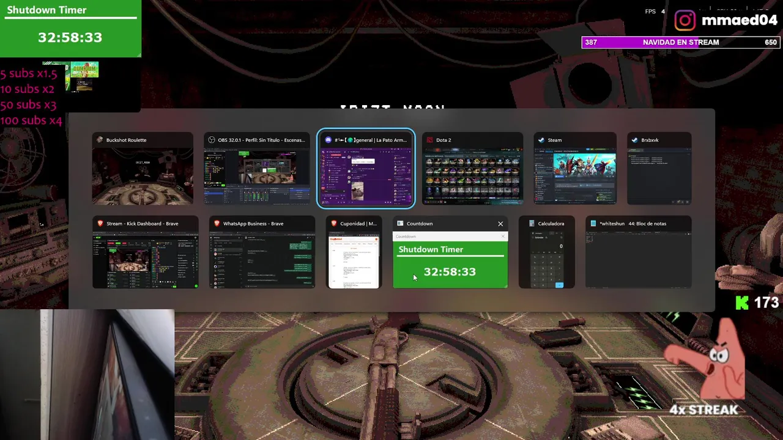Click the Buckshot Roulette app icon
This screenshot has height=440, width=783.
(x=100, y=140)
